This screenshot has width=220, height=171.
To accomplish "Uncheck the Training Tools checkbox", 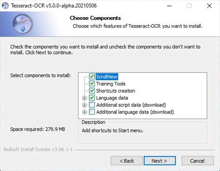I will (92, 84).
